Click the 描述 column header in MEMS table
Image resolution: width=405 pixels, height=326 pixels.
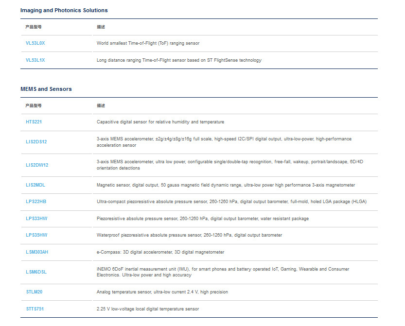point(101,105)
